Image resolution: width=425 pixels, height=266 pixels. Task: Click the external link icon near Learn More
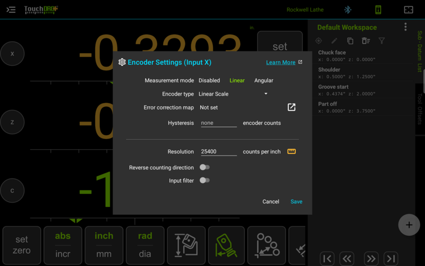click(300, 62)
